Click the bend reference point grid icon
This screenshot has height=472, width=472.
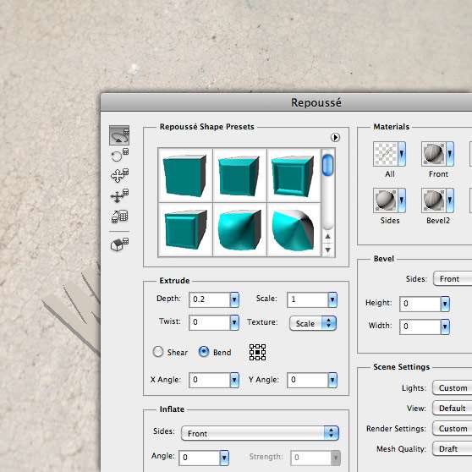pos(257,352)
